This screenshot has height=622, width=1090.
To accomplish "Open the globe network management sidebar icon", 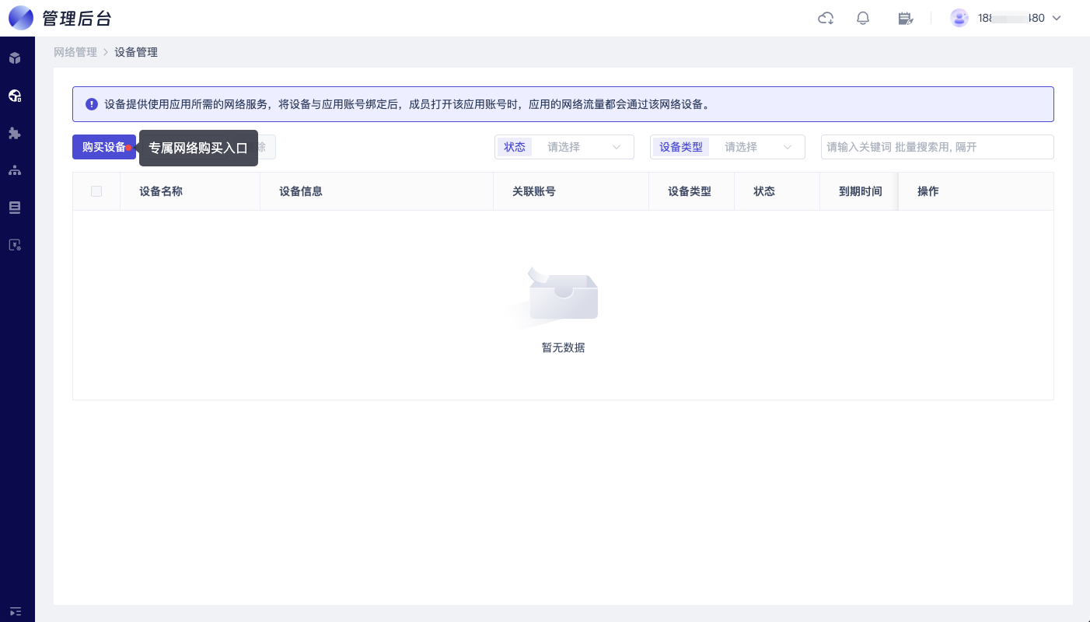I will [15, 96].
